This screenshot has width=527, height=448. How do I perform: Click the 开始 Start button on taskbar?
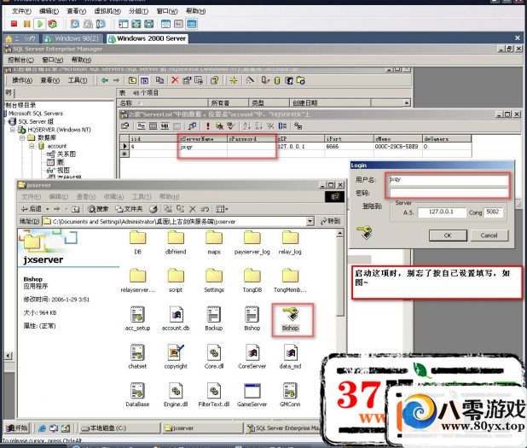click(x=17, y=428)
